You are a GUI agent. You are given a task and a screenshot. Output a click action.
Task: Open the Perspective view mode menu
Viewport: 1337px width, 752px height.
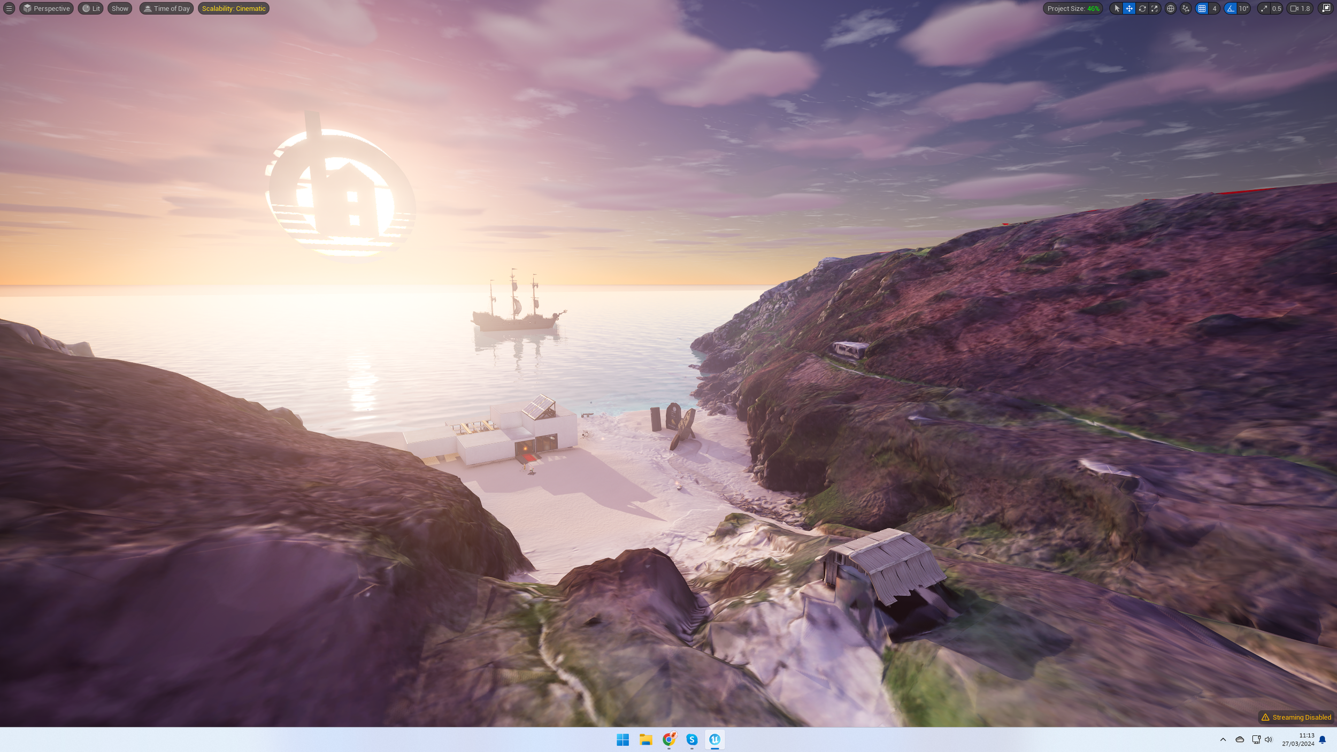coord(47,9)
